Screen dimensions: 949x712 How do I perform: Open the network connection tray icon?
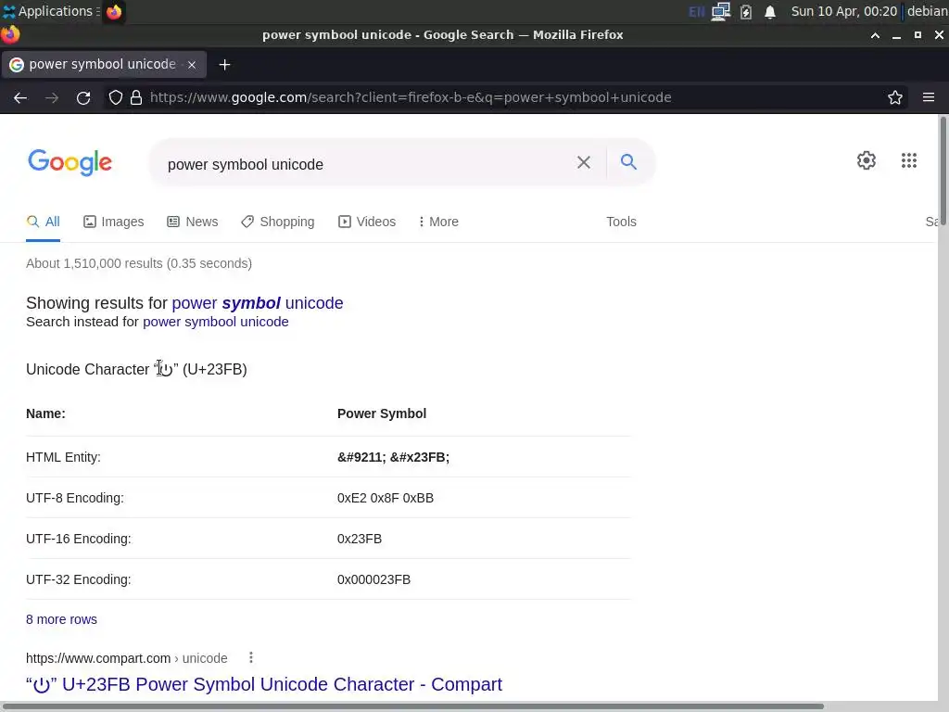point(721,11)
